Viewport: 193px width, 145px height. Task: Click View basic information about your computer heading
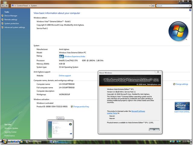57,13
